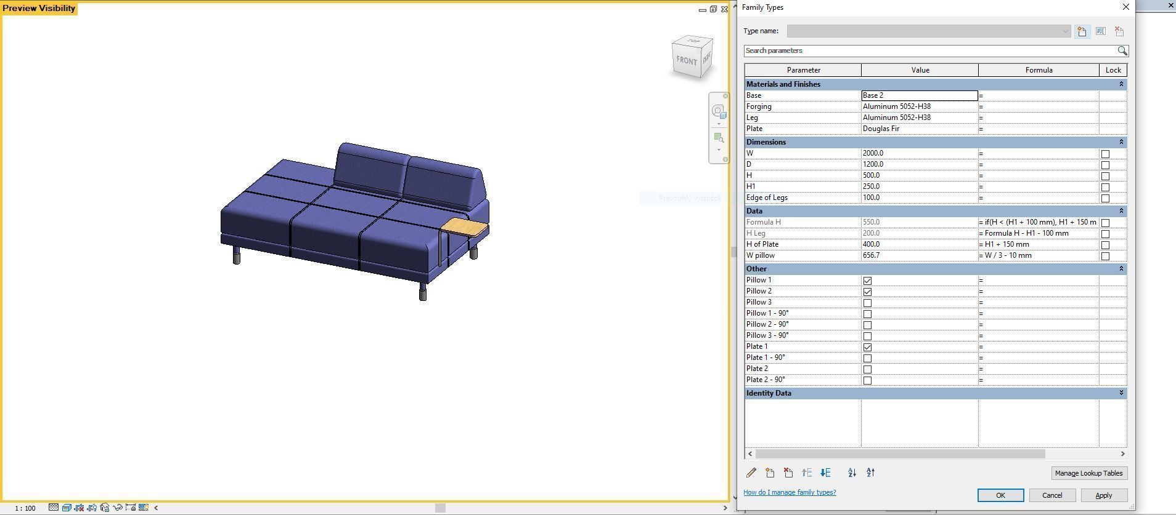This screenshot has width=1176, height=515.
Task: Select the H of Plate value 400.0
Action: click(x=920, y=244)
